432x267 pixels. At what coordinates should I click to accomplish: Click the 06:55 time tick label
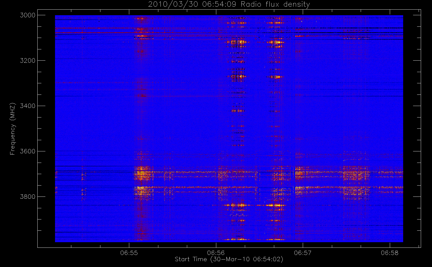tap(129, 253)
